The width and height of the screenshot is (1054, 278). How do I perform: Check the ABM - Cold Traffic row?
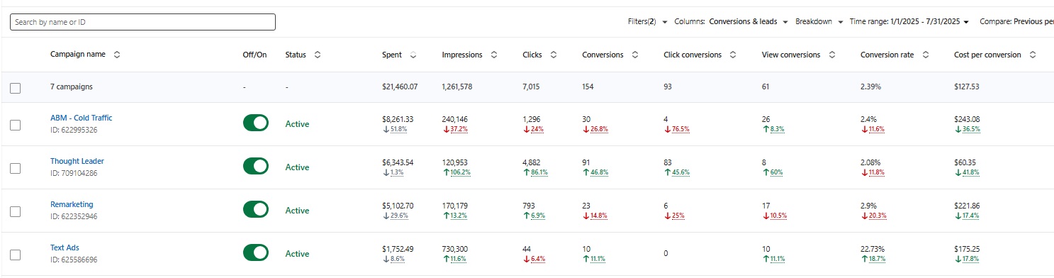(16, 125)
